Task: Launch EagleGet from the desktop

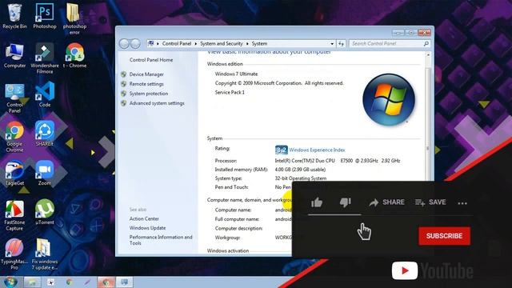Action: click(x=14, y=173)
